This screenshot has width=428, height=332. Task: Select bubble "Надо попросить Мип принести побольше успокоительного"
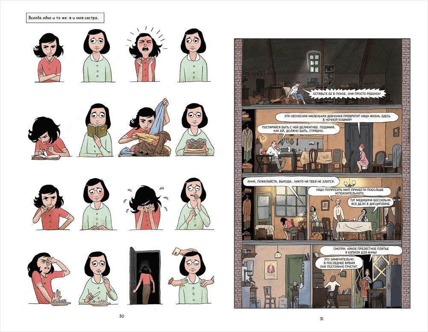[350, 191]
